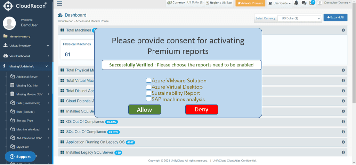Click the DemoUser avatar in sidebar
Image resolution: width=356 pixels, height=165 pixels.
click(9, 23)
